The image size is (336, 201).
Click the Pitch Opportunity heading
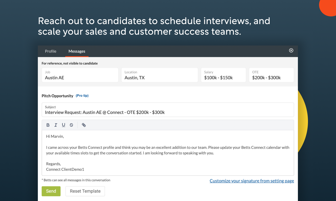click(x=57, y=96)
